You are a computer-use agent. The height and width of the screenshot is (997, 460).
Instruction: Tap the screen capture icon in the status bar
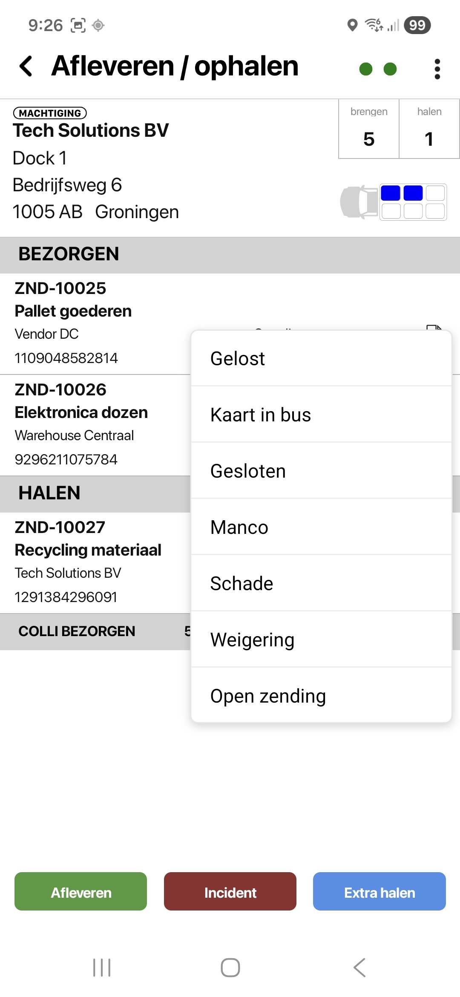pyautogui.click(x=78, y=24)
